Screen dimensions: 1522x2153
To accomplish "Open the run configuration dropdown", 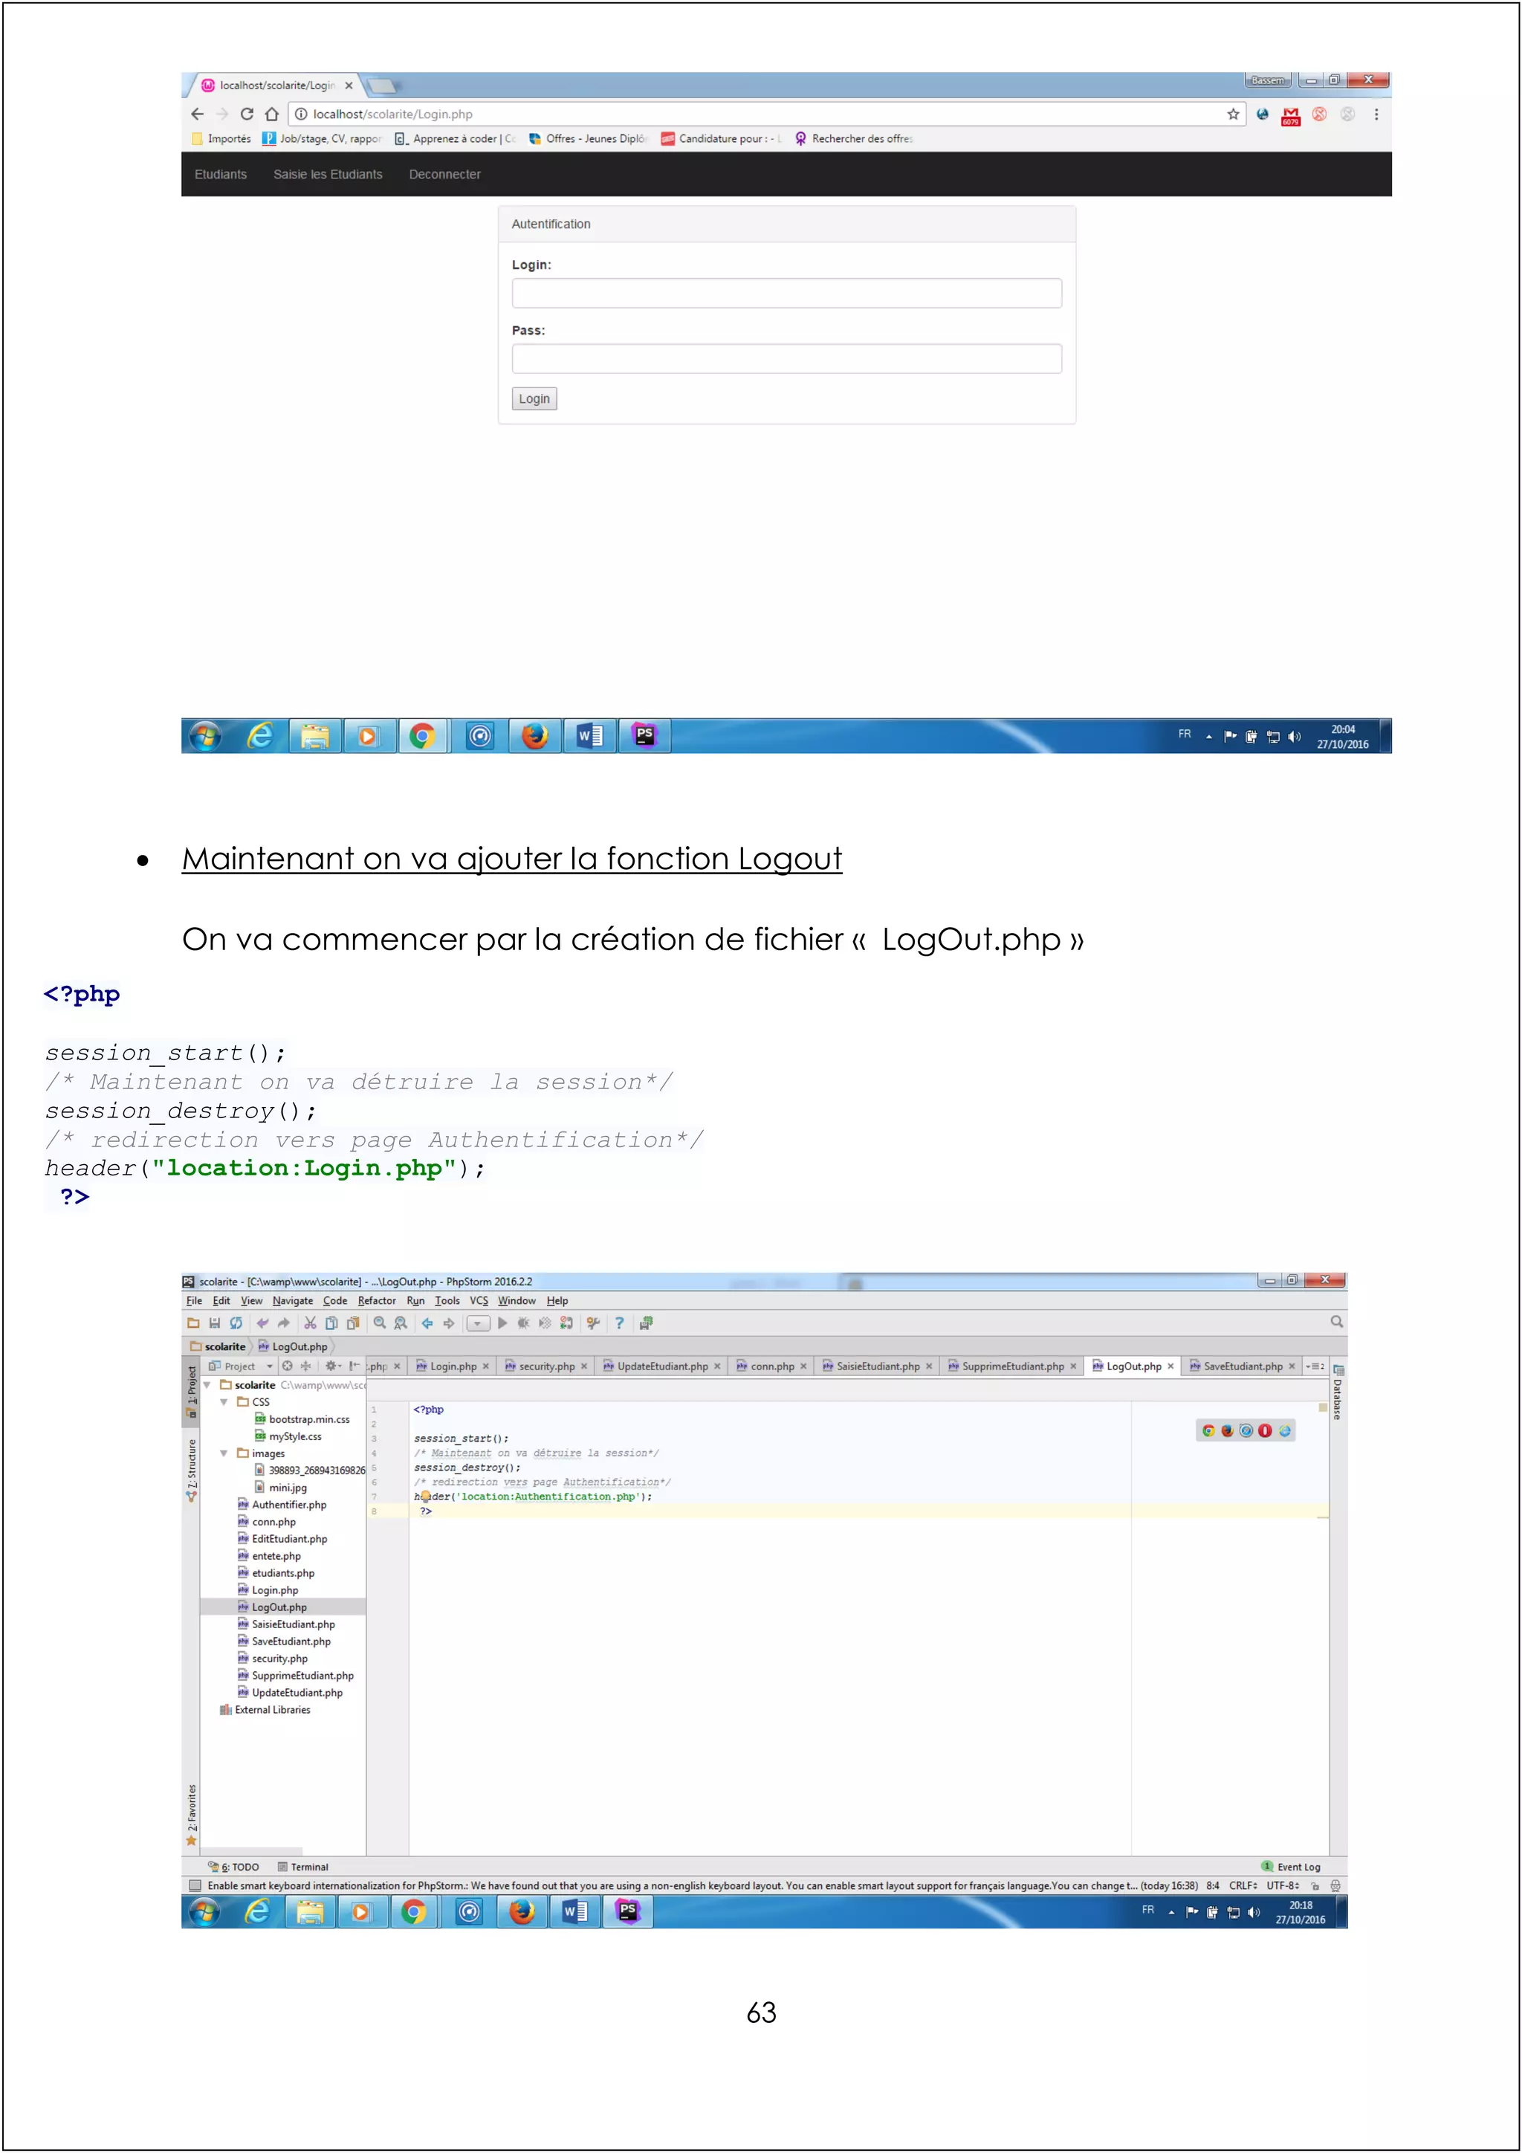I will coord(478,1324).
